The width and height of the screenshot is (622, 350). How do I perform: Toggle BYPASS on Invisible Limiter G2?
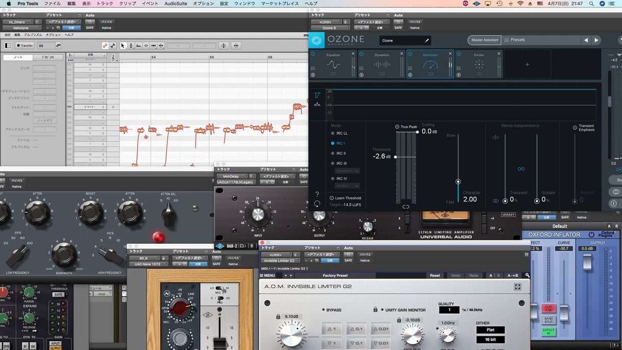331,310
